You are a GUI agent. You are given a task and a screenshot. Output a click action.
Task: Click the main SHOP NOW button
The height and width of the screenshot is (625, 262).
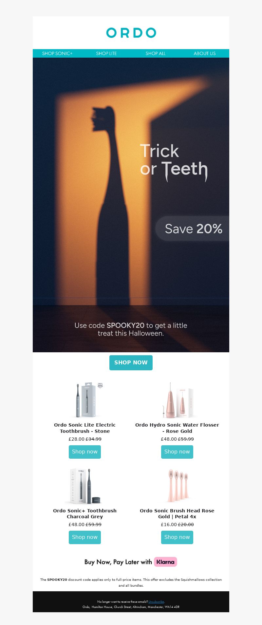(x=131, y=363)
